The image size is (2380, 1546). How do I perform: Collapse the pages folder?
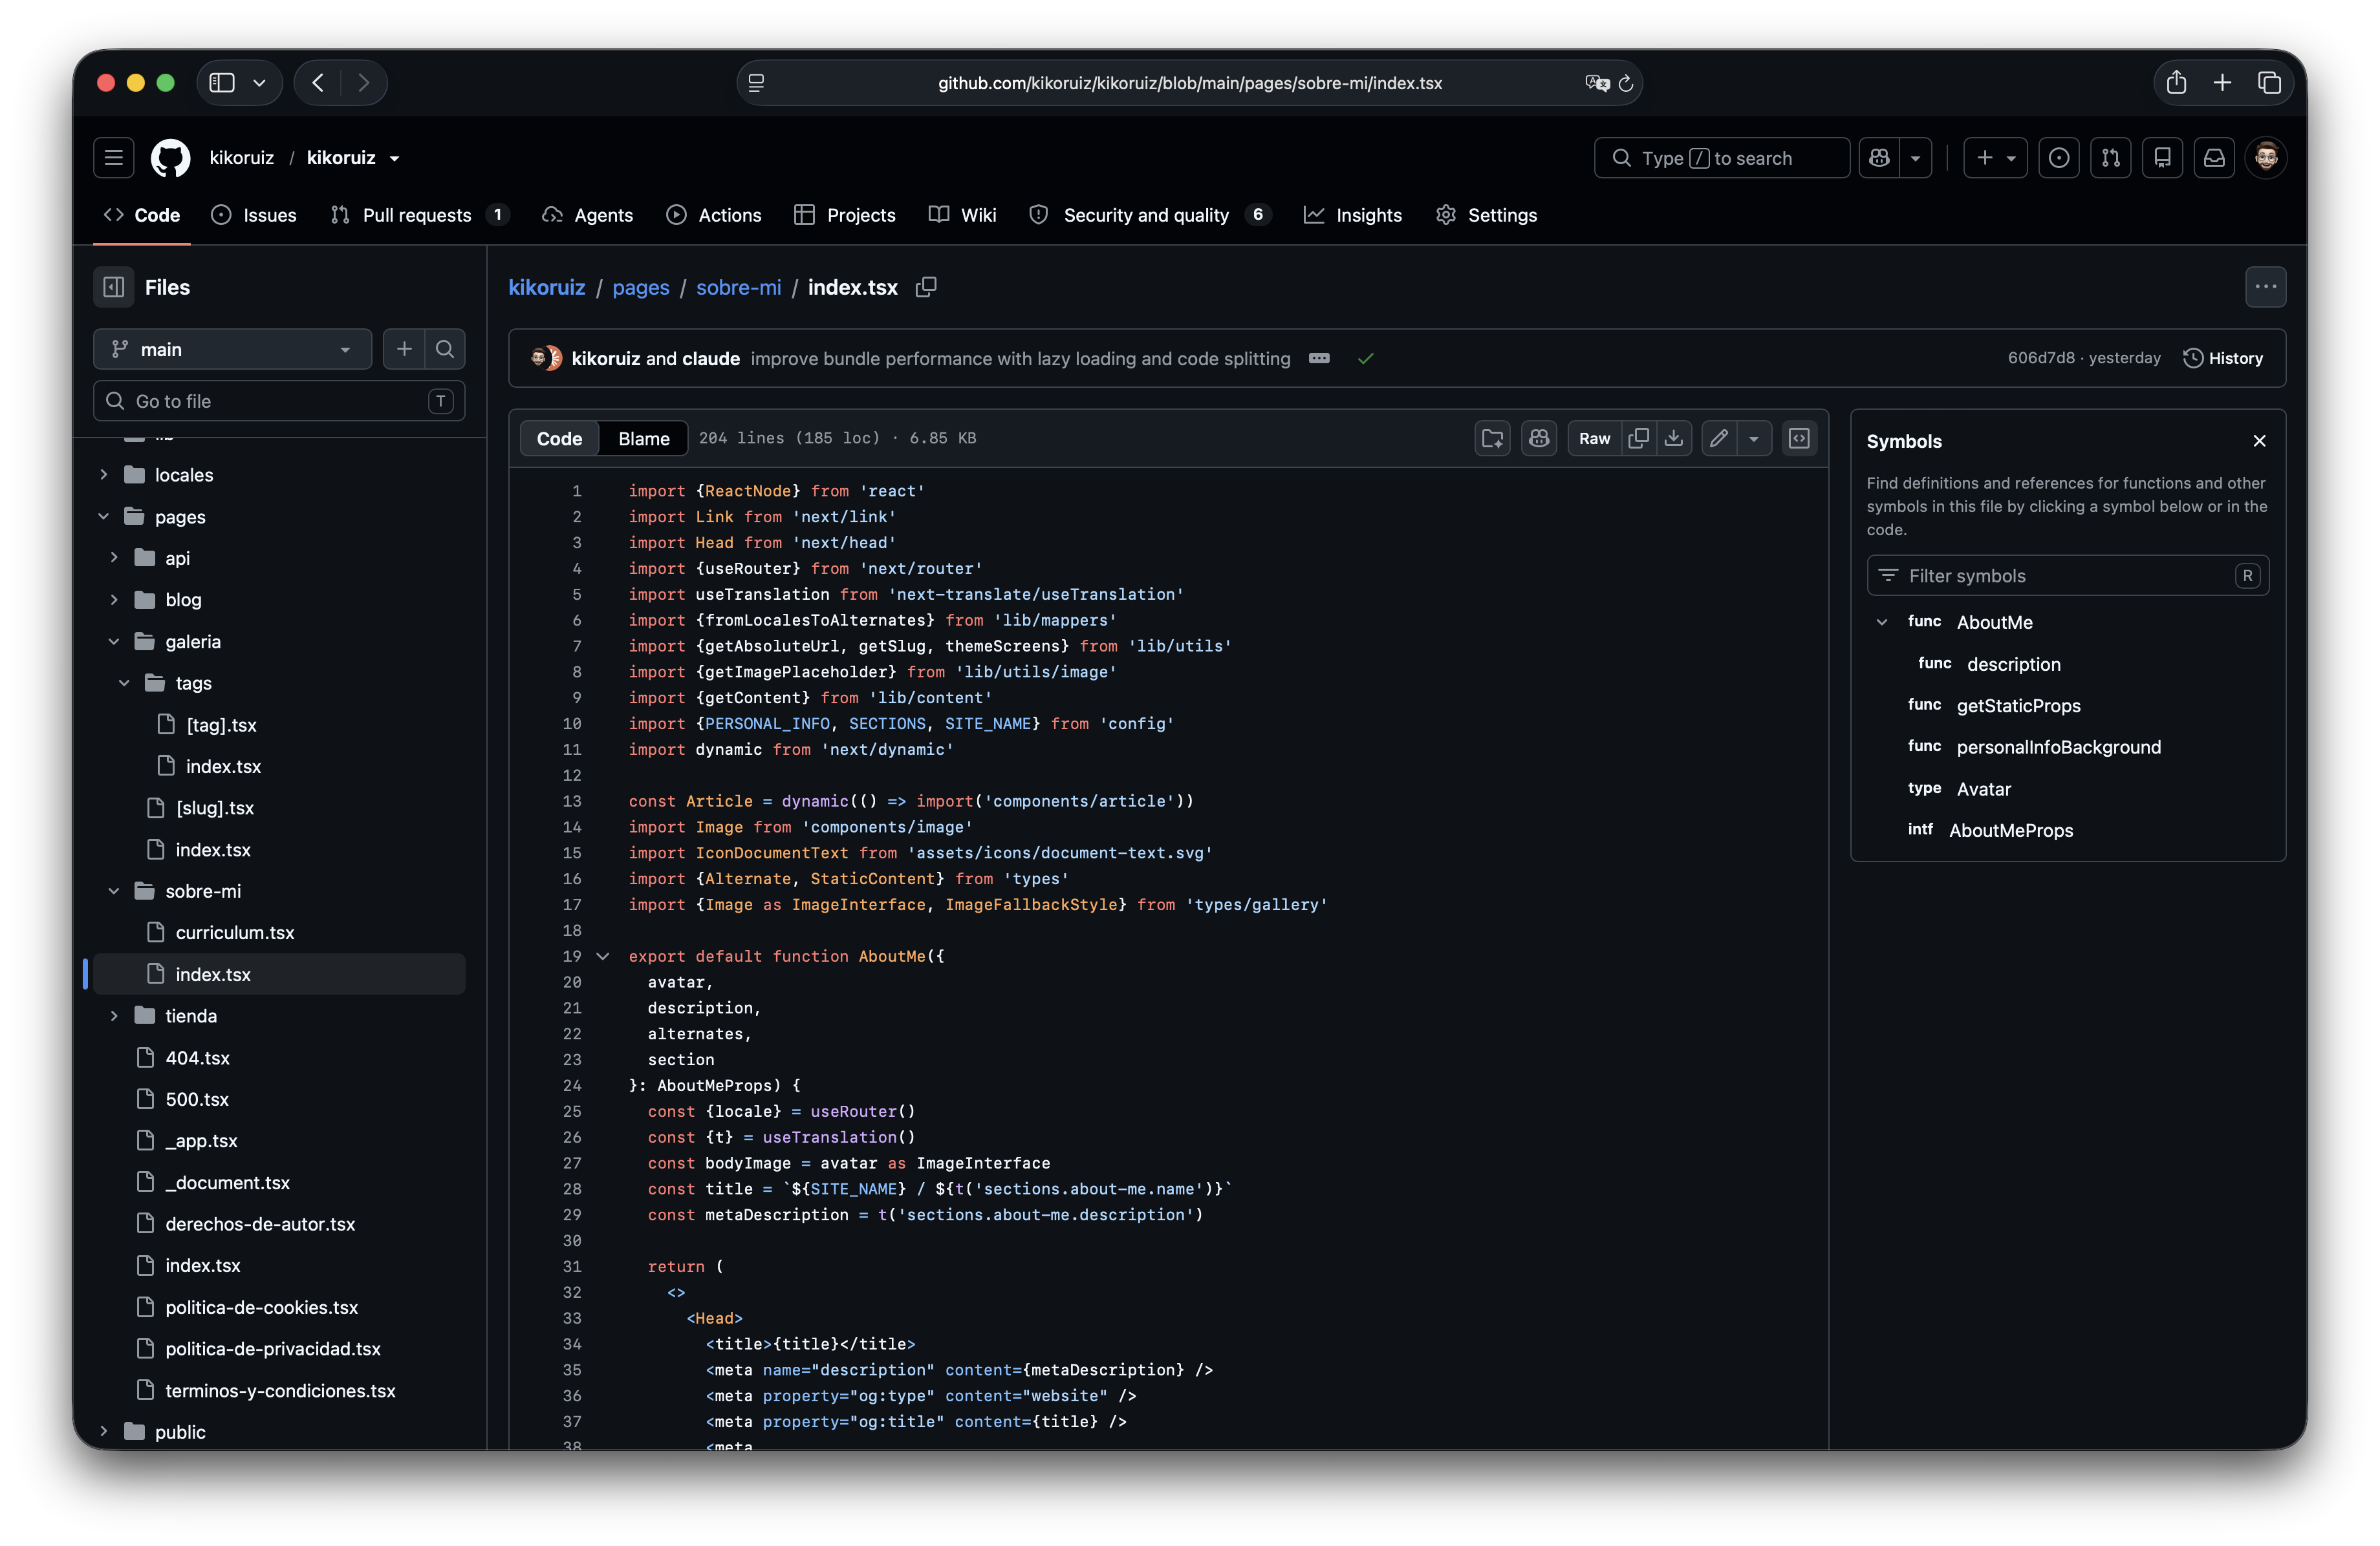click(103, 516)
